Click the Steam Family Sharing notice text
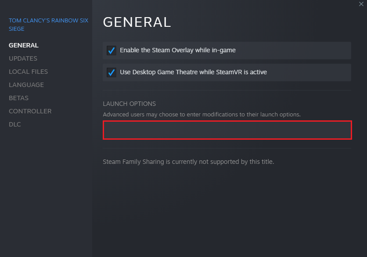Screen dimensions: 367x257 tap(188, 162)
